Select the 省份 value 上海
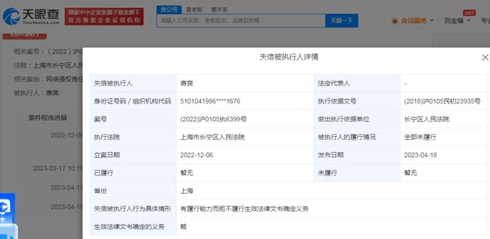490x239 pixels. [x=187, y=191]
